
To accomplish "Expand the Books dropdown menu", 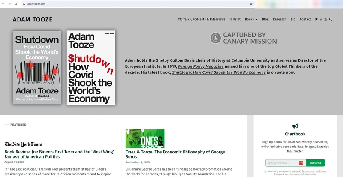I will point(251,19).
